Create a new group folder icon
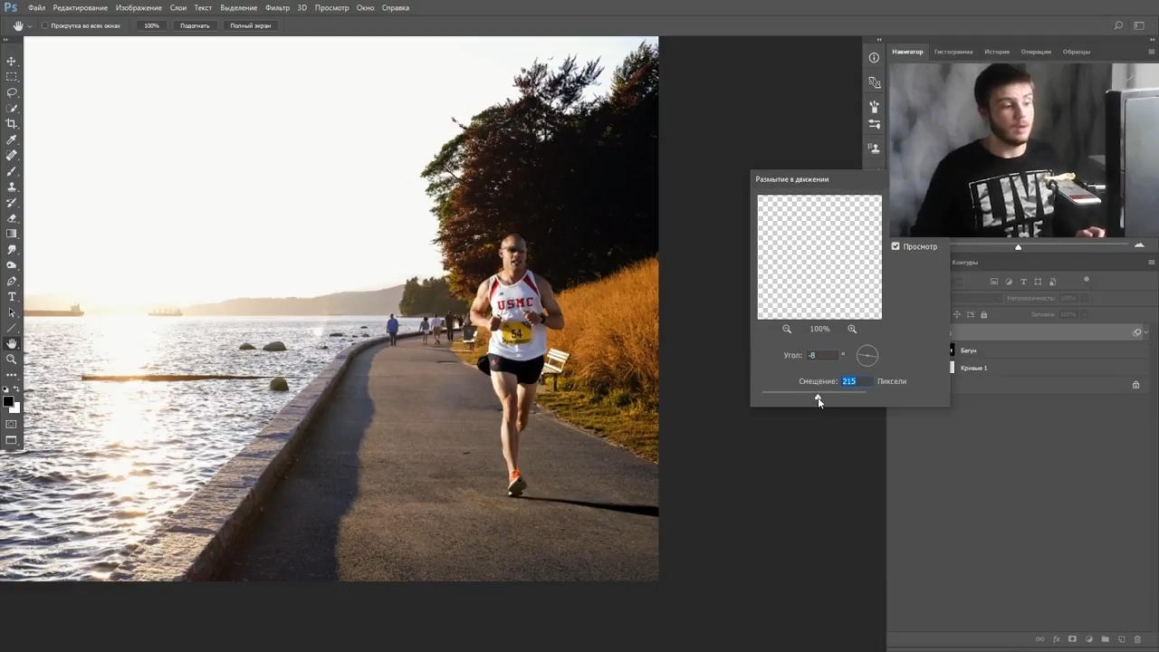The image size is (1159, 652). coord(1105,639)
